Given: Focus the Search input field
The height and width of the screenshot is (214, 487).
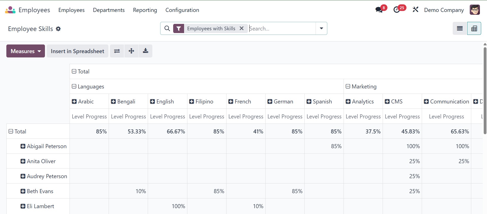Looking at the screenshot, I should pyautogui.click(x=282, y=28).
